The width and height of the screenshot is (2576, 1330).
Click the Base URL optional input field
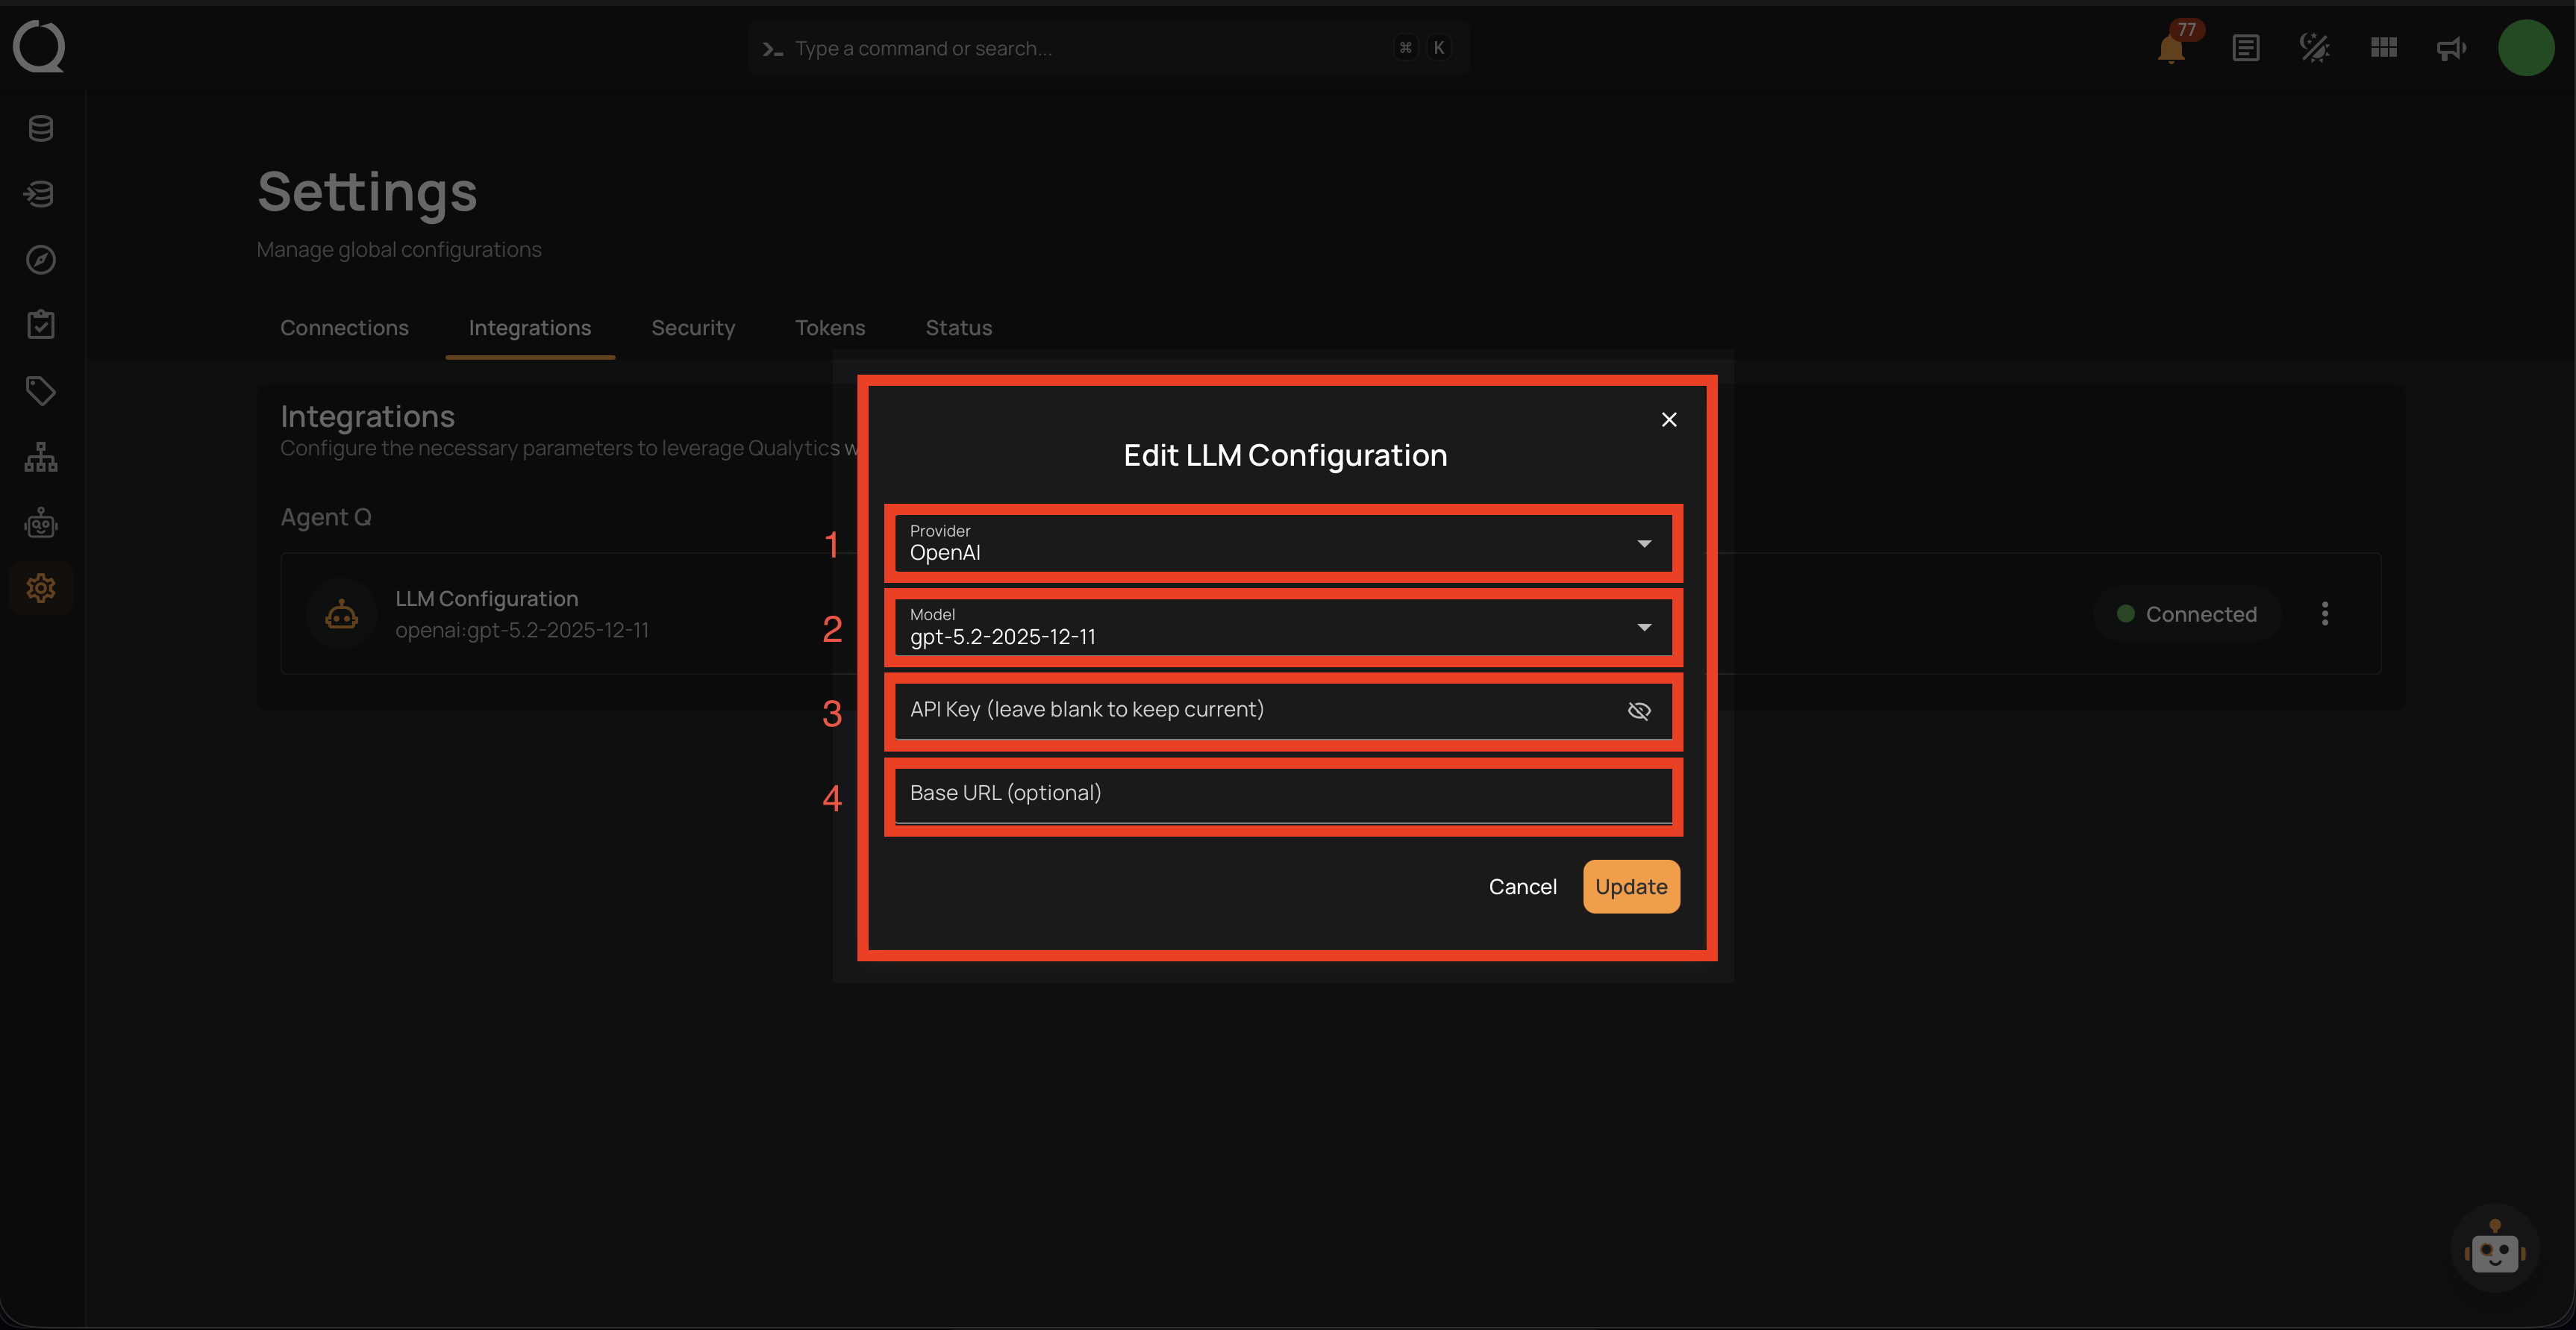1283,793
